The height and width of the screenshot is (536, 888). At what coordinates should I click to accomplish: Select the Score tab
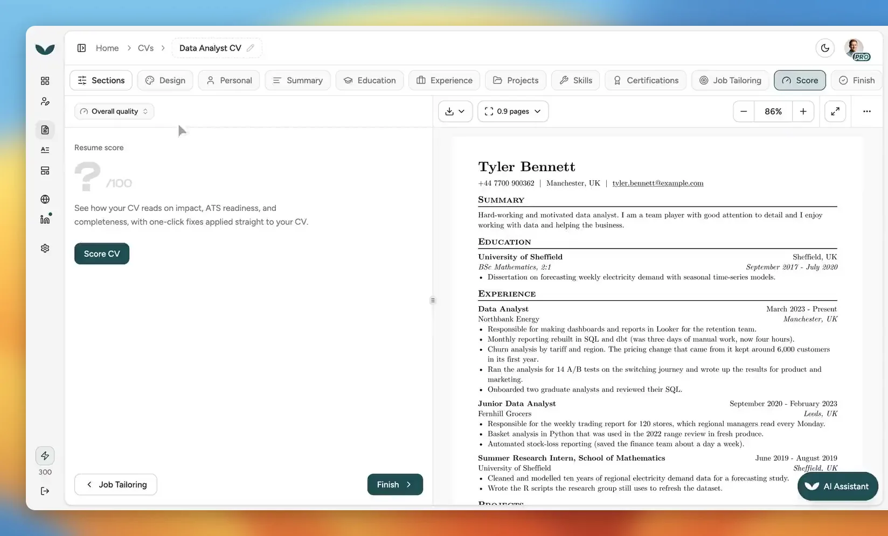[x=800, y=80]
